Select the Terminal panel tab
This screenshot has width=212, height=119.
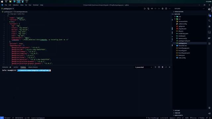23,67
